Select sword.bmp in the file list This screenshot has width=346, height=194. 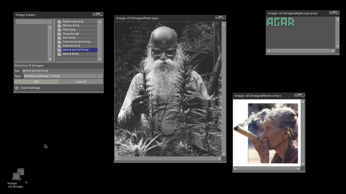[71, 54]
